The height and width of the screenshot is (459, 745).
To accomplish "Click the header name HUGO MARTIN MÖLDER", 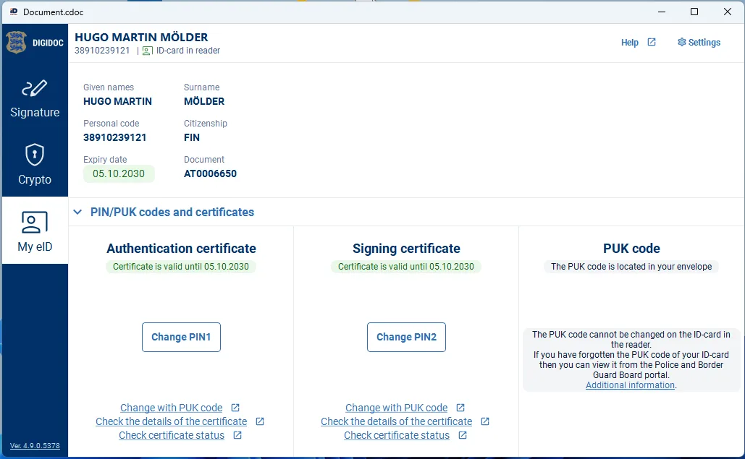I will pyautogui.click(x=141, y=37).
